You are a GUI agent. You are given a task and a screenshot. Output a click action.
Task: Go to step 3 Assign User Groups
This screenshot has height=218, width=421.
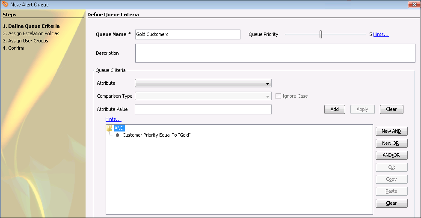26,41
